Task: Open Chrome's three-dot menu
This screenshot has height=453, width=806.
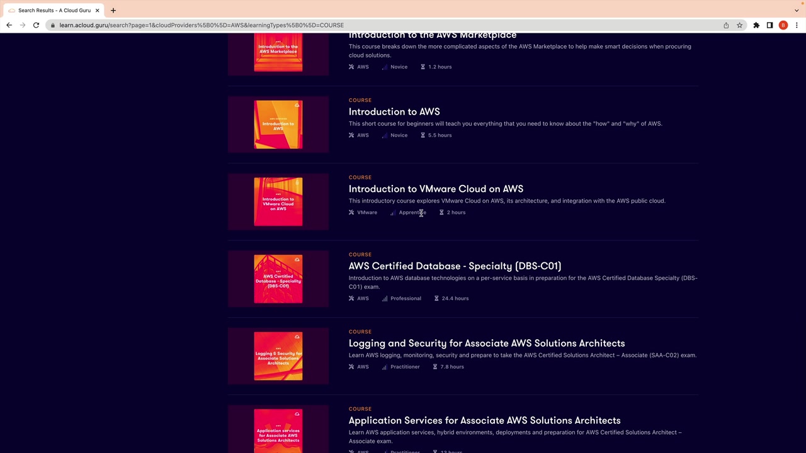Action: coord(797,25)
